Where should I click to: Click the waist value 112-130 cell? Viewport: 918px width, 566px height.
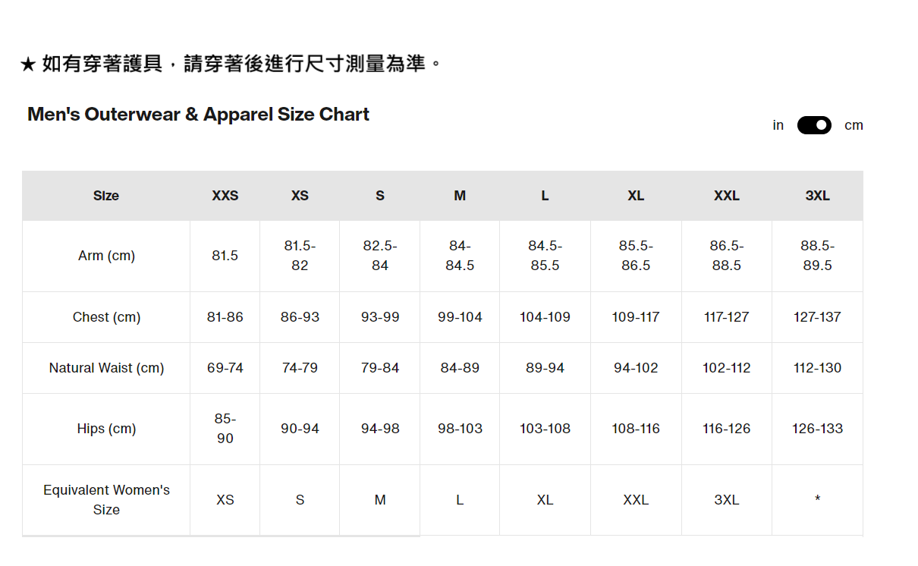pos(817,368)
